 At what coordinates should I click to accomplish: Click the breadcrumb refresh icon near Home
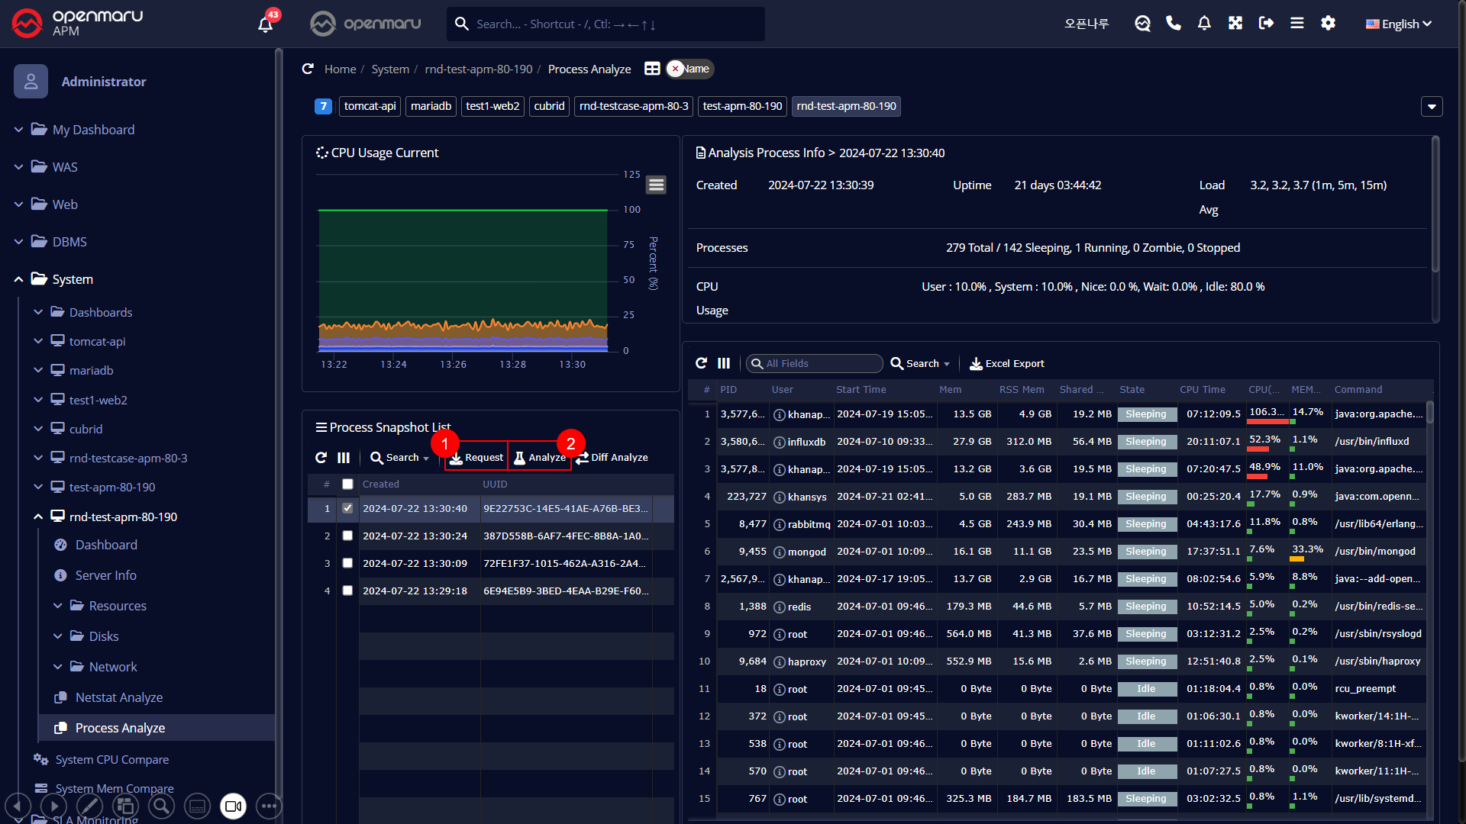[x=308, y=69]
